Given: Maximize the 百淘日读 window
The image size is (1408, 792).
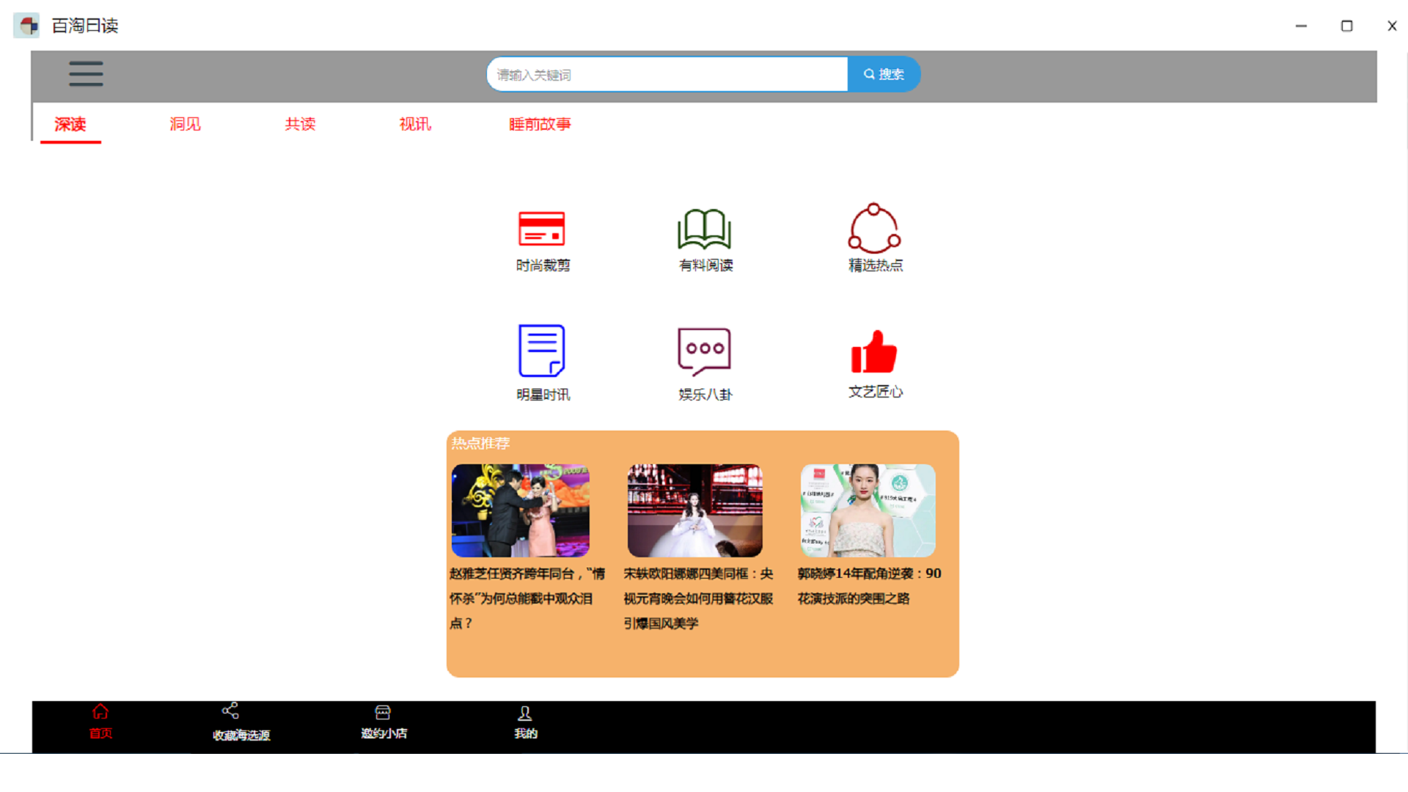Looking at the screenshot, I should tap(1346, 26).
